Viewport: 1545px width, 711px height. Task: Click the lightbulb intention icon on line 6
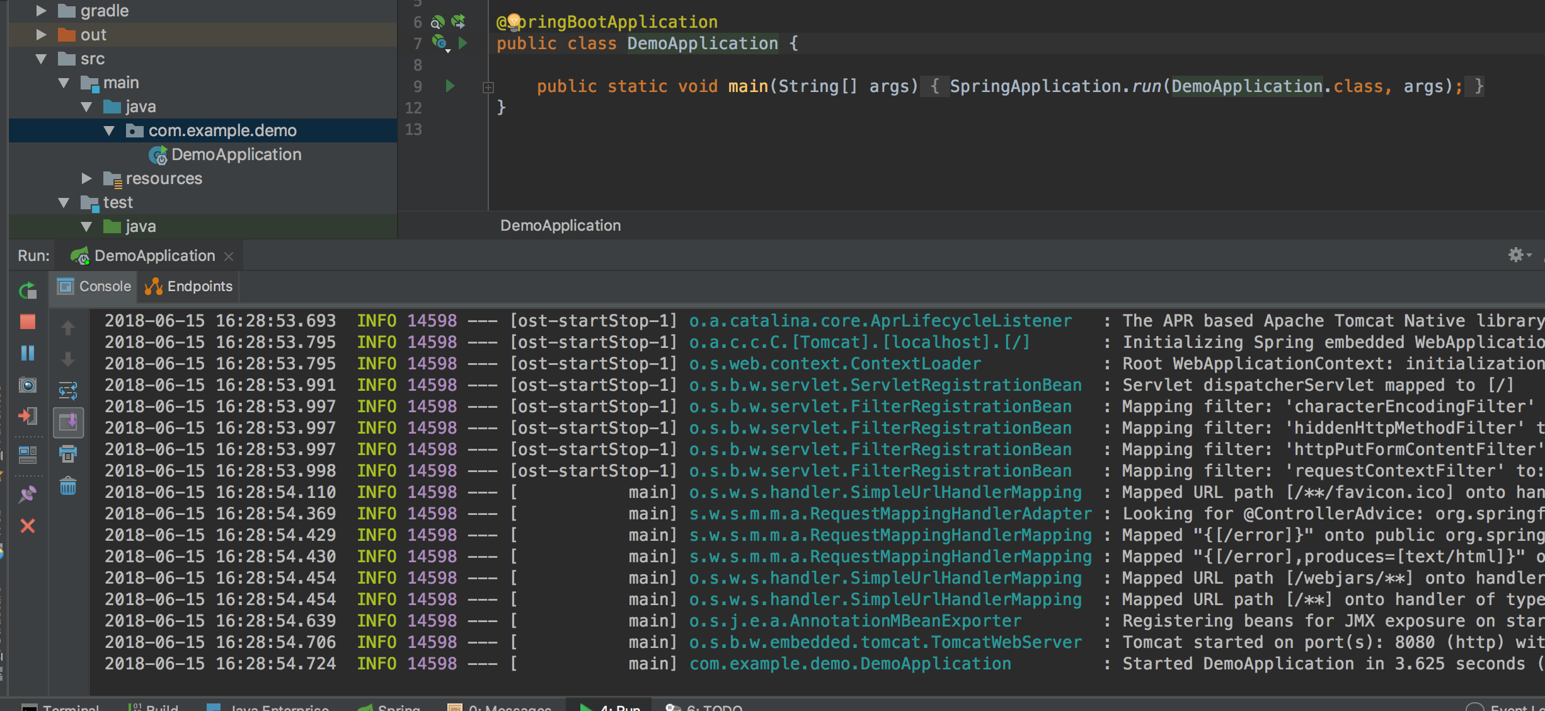514,21
